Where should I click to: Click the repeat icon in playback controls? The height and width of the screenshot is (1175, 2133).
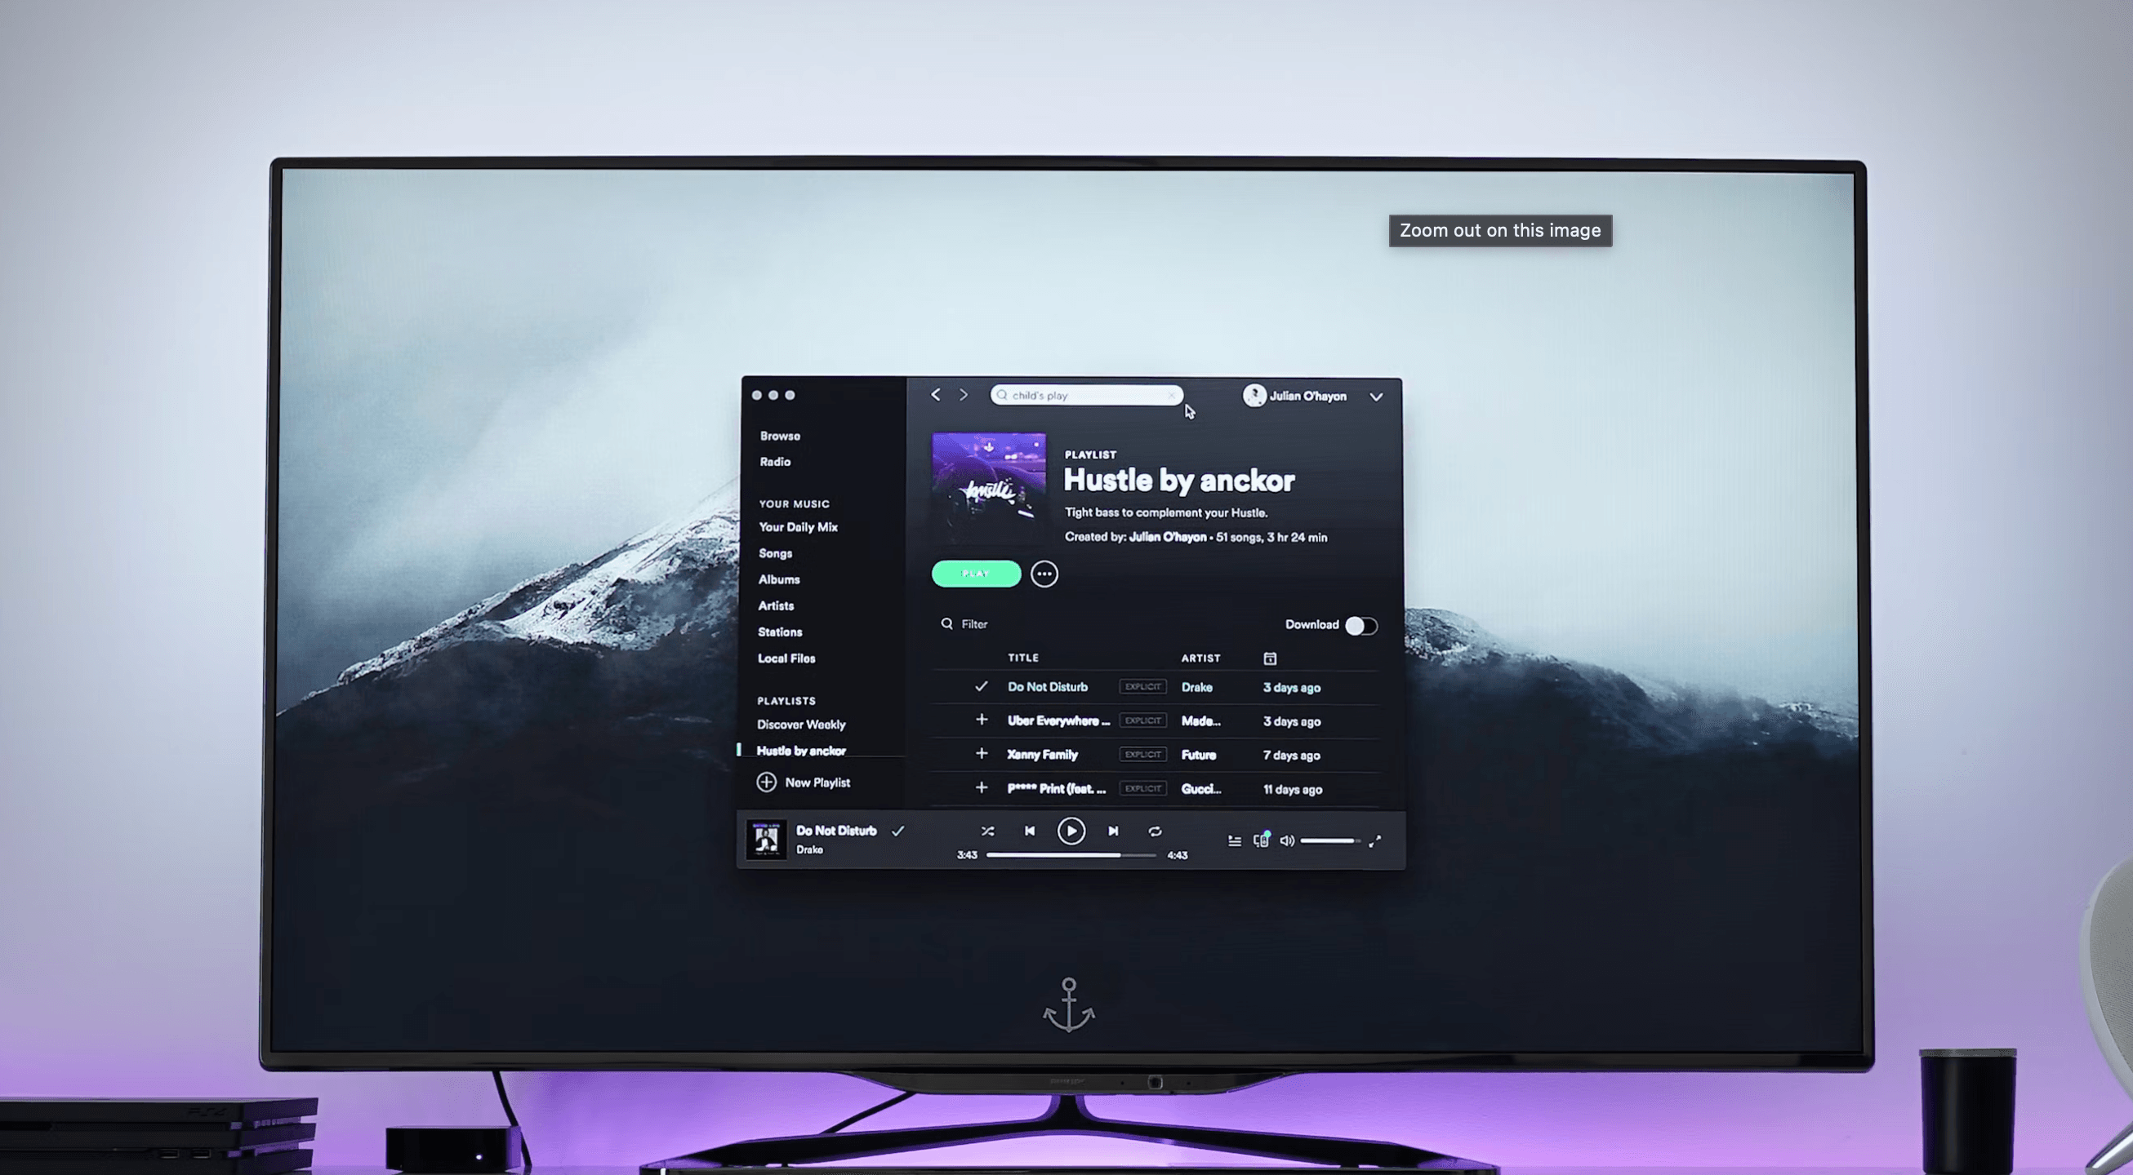click(1154, 831)
